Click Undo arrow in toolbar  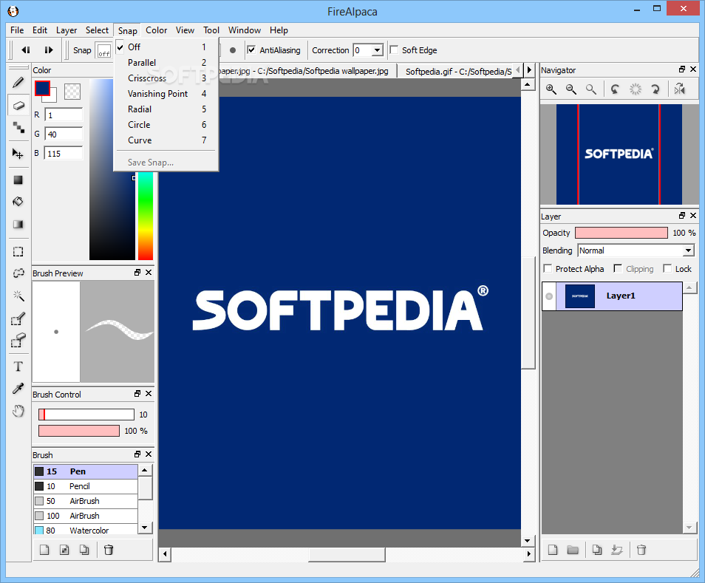click(26, 50)
